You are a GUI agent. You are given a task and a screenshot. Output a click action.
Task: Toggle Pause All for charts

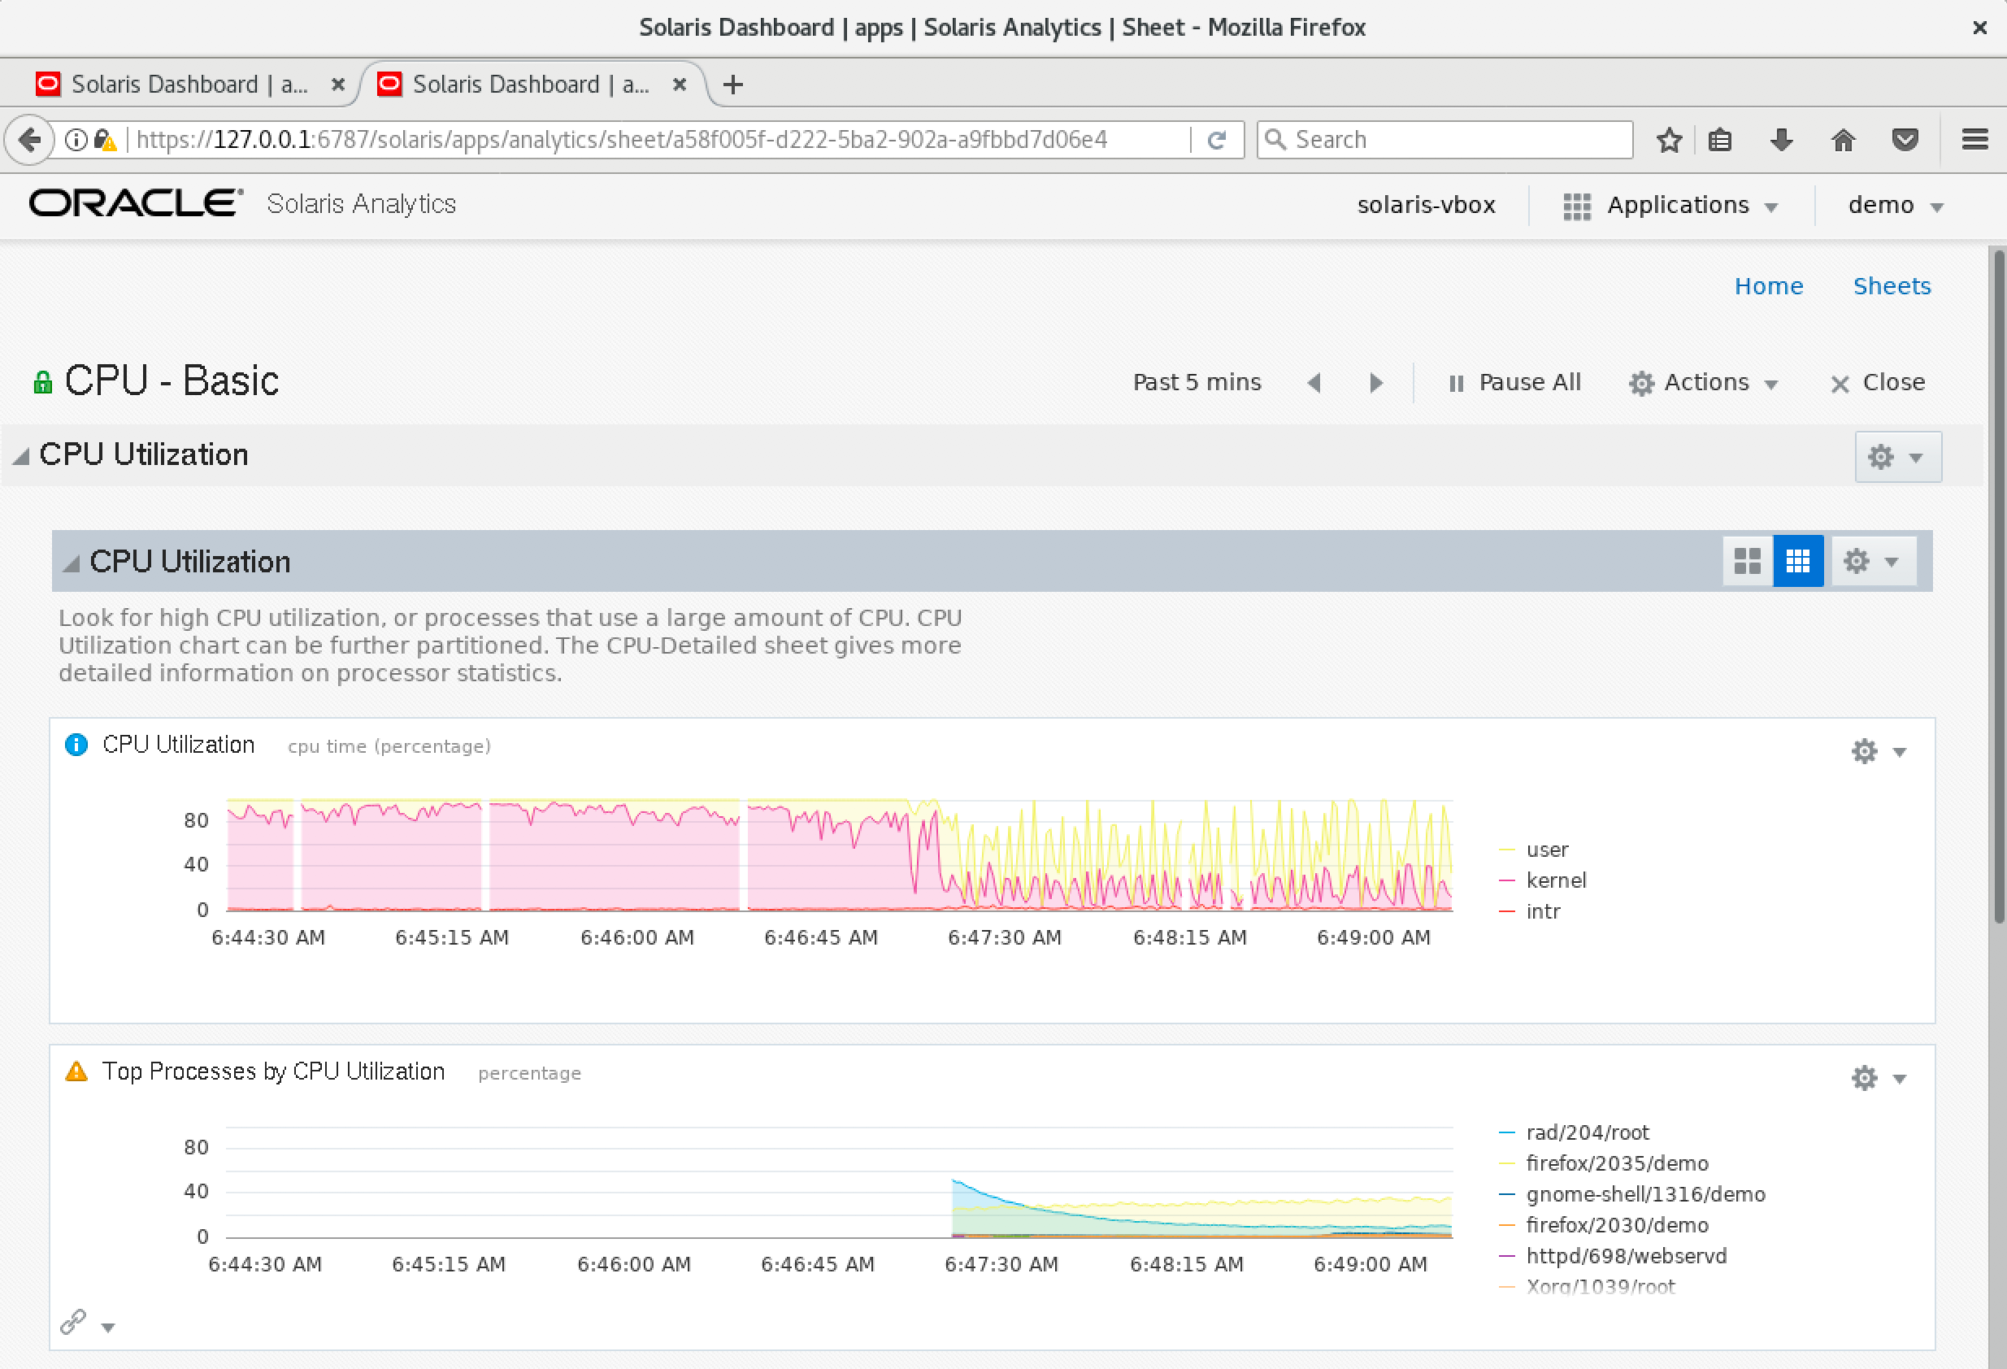coord(1514,383)
